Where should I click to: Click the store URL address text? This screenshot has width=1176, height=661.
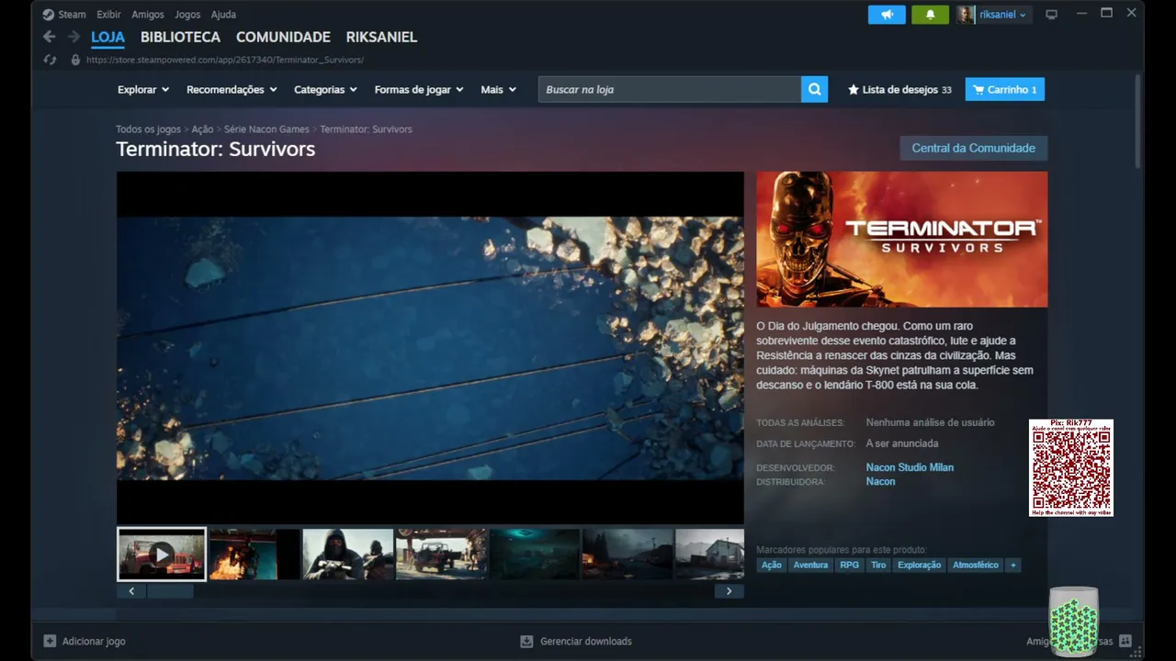pyautogui.click(x=225, y=60)
